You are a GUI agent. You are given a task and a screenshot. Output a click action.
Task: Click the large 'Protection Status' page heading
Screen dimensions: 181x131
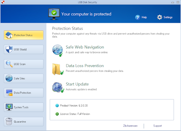click(68, 28)
